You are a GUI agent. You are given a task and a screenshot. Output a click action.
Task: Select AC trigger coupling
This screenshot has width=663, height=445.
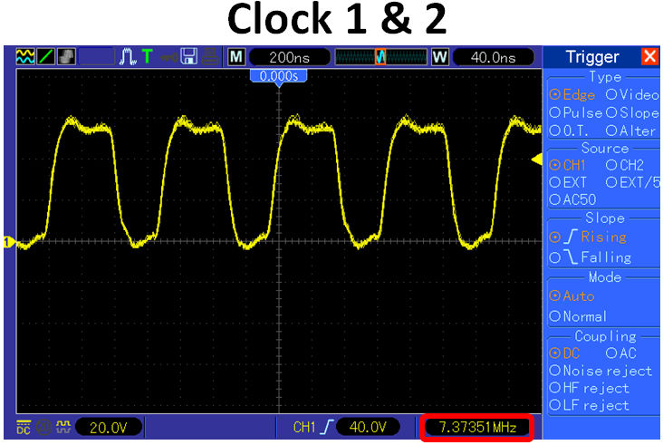click(621, 353)
